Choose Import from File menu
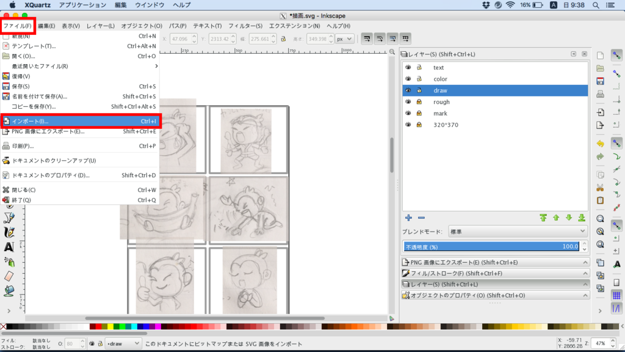 click(80, 122)
